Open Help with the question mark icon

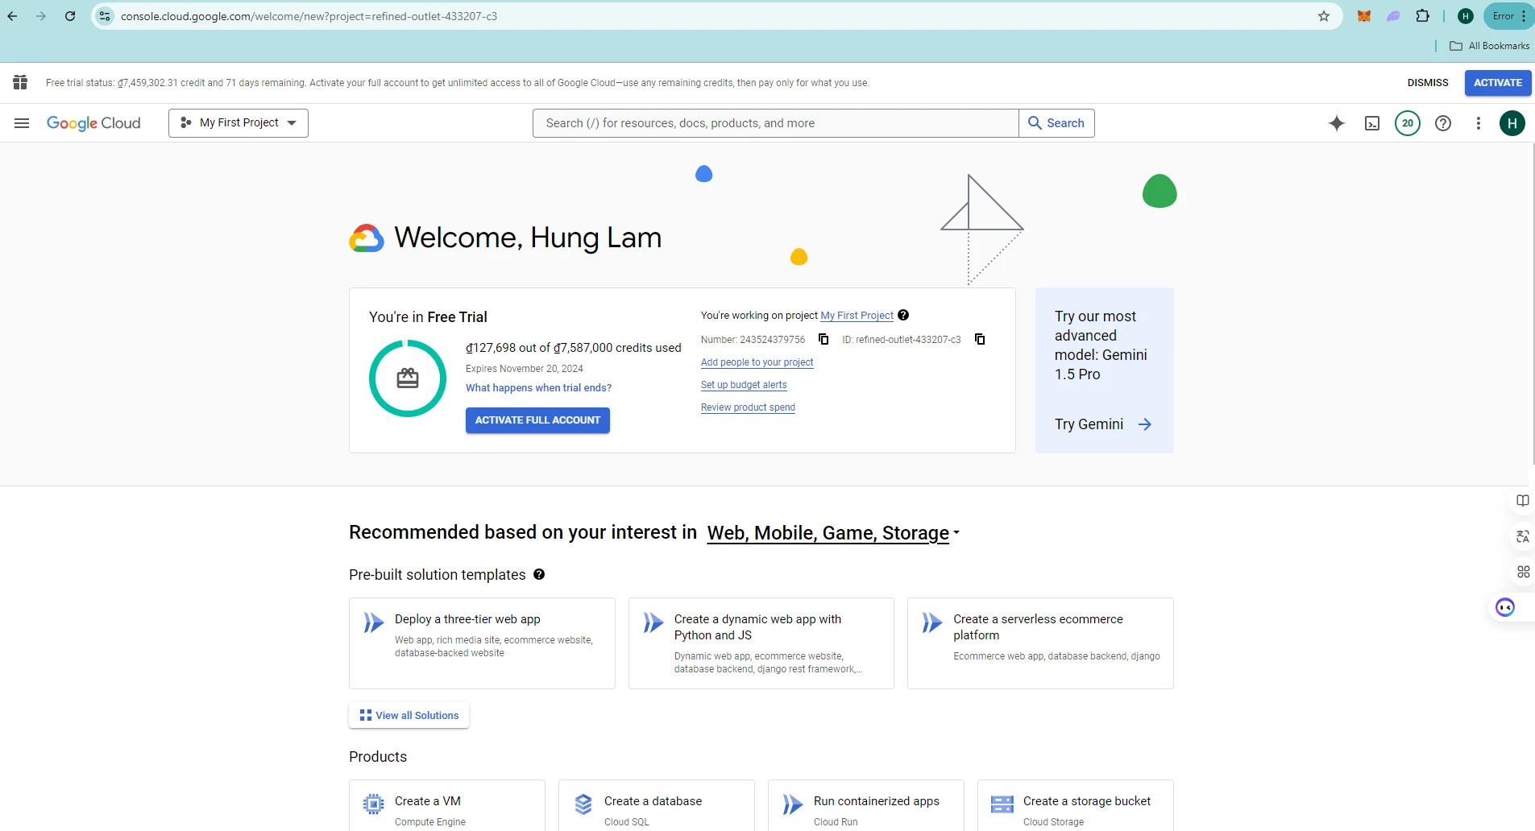point(1443,122)
